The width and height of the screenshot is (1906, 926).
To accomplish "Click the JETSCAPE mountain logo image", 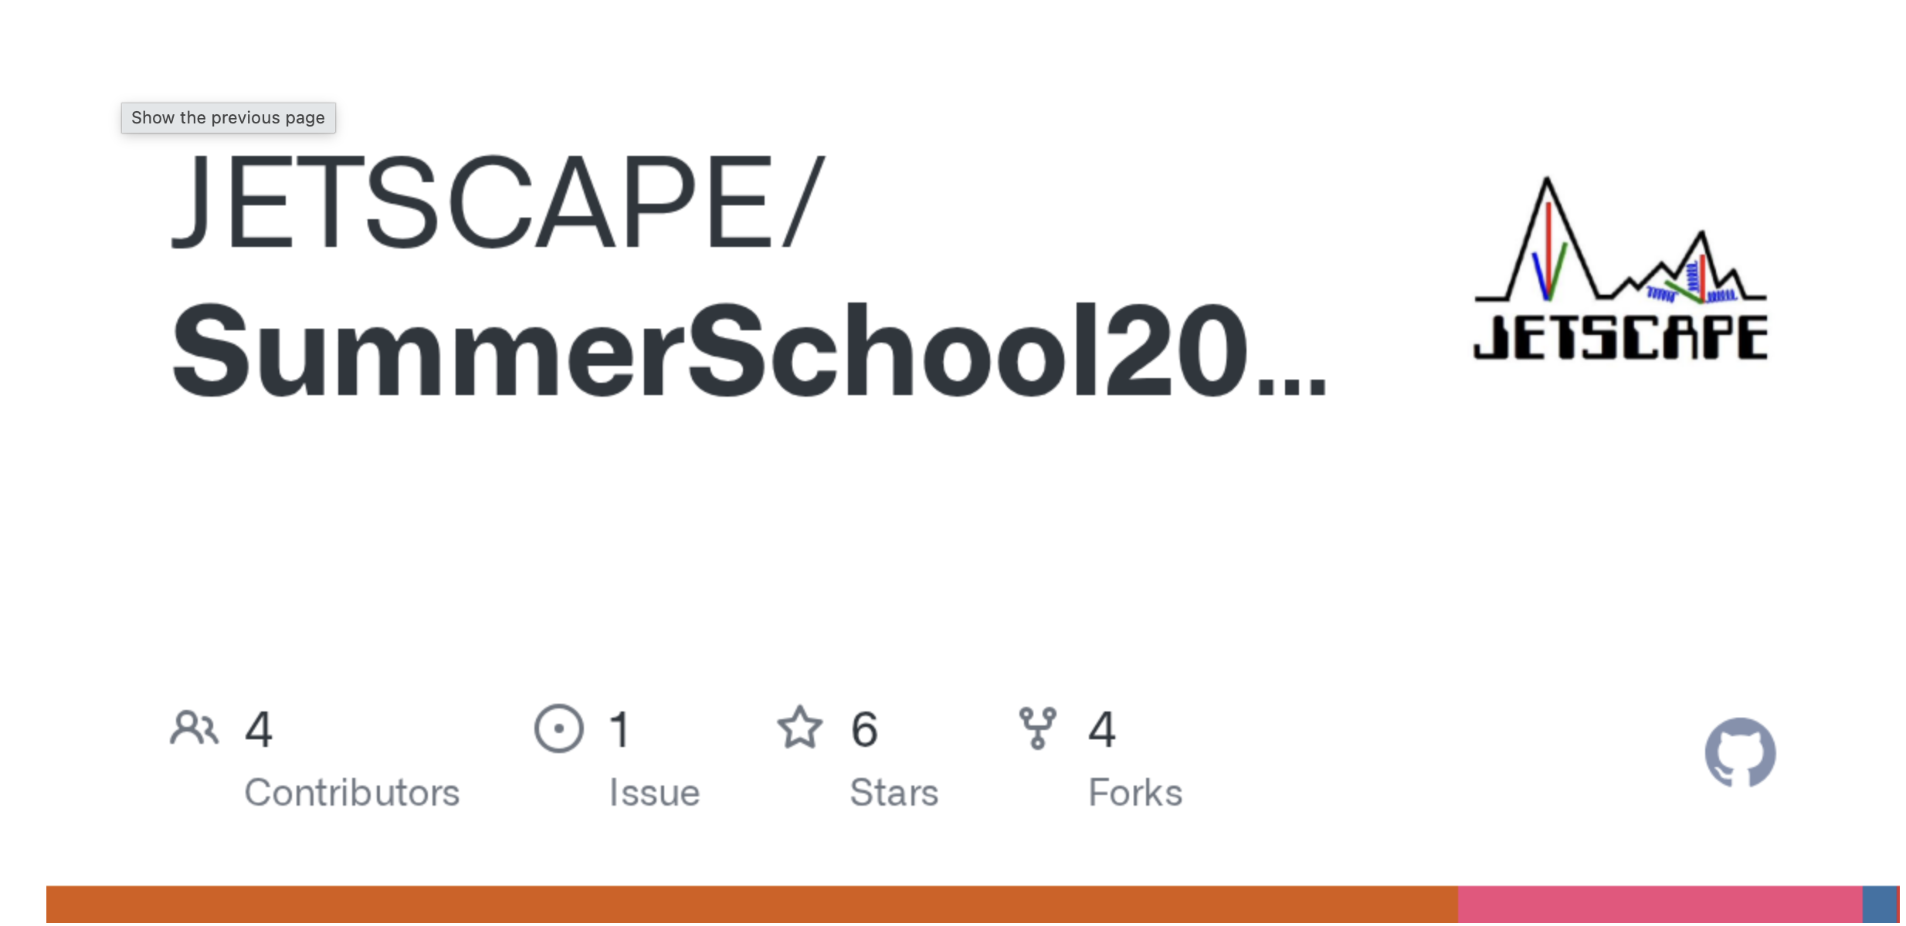I will 1620,269.
